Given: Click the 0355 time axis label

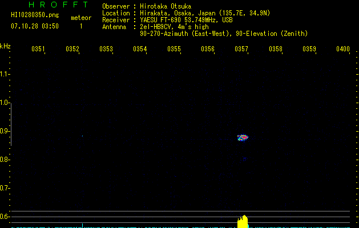Looking at the screenshot, I should click(x=174, y=48).
